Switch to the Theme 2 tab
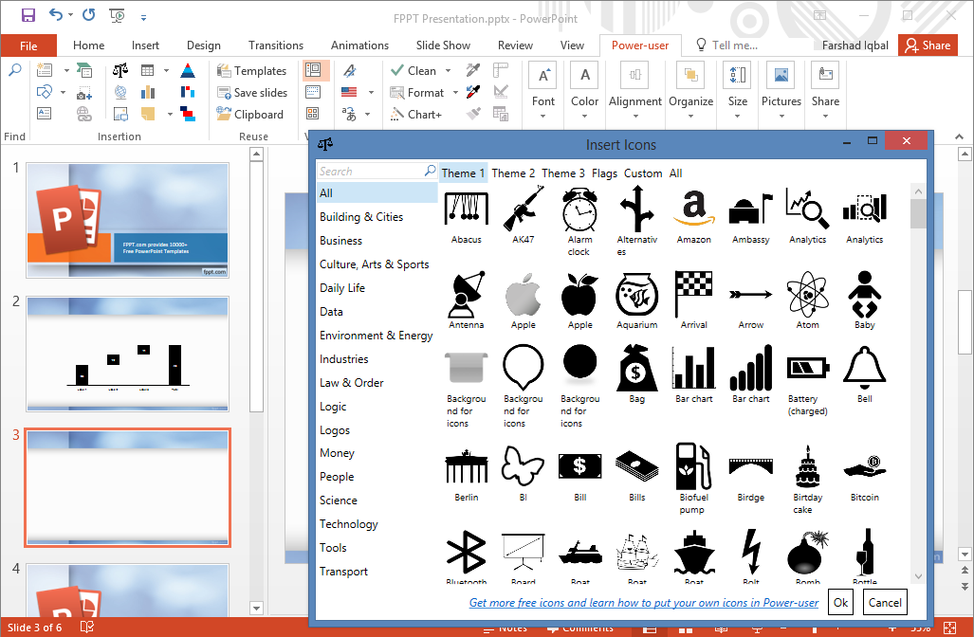974x637 pixels. tap(513, 173)
